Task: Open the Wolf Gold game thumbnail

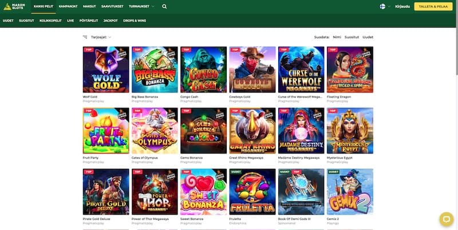Action: [106, 70]
